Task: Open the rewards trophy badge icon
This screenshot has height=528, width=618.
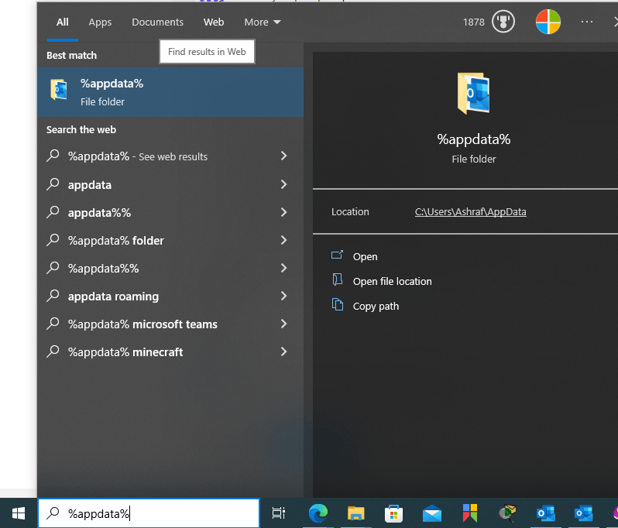Action: 503,21
